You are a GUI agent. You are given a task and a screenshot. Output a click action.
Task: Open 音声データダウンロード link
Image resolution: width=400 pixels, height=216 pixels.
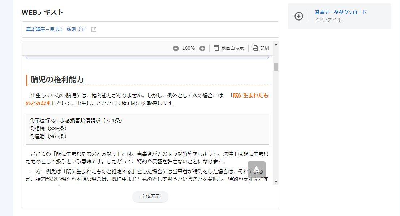coord(341,12)
